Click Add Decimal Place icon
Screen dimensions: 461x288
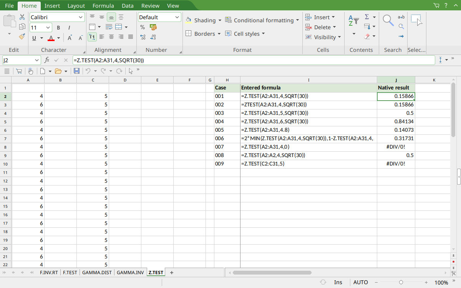(x=143, y=37)
